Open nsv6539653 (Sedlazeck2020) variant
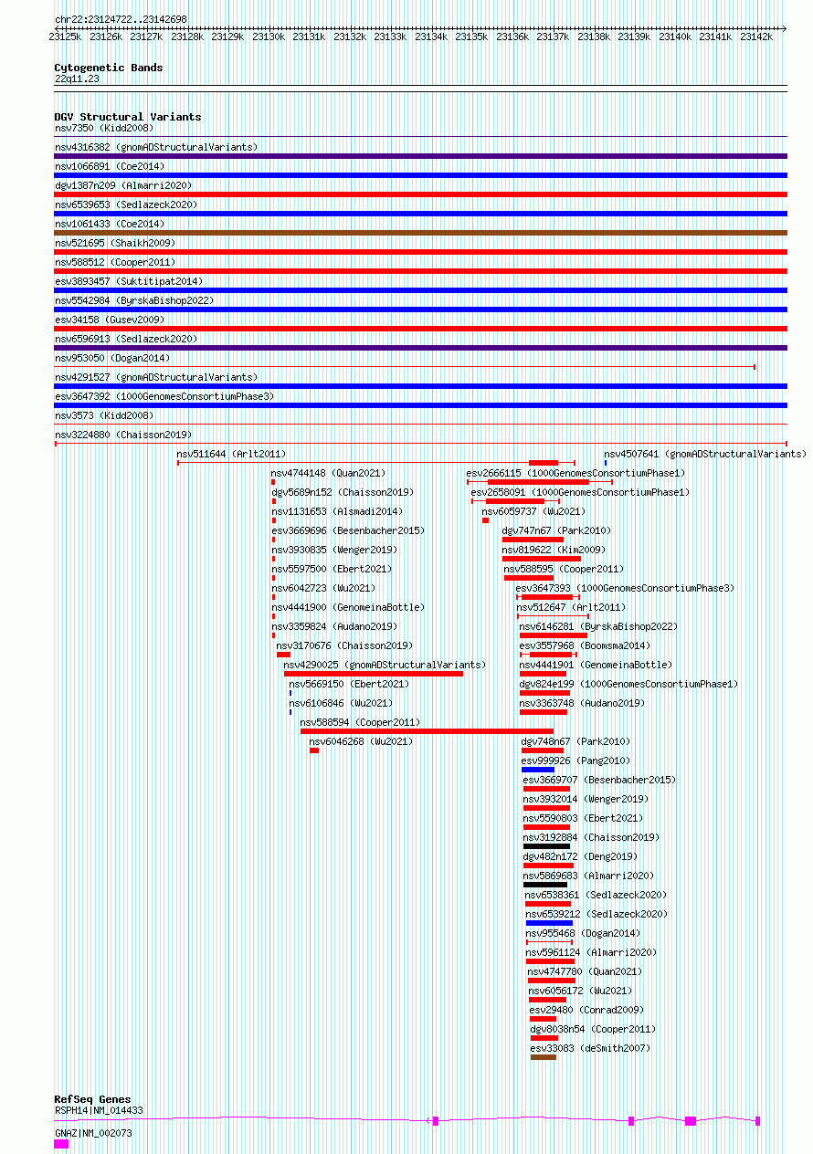This screenshot has width=813, height=1154. (126, 205)
